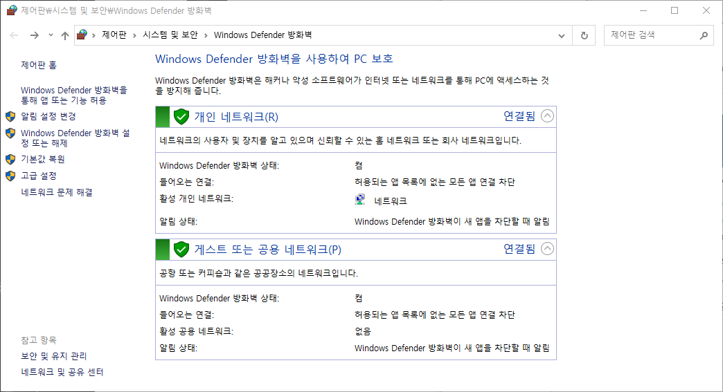This screenshot has height=392, width=723.
Task: Click 연결됨 status of 공용 네트워크
Action: coord(519,249)
